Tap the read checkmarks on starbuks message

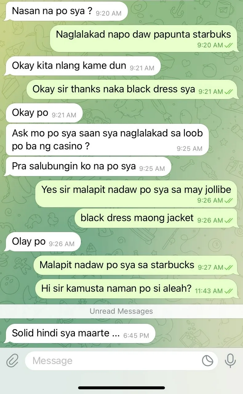pos(229,45)
